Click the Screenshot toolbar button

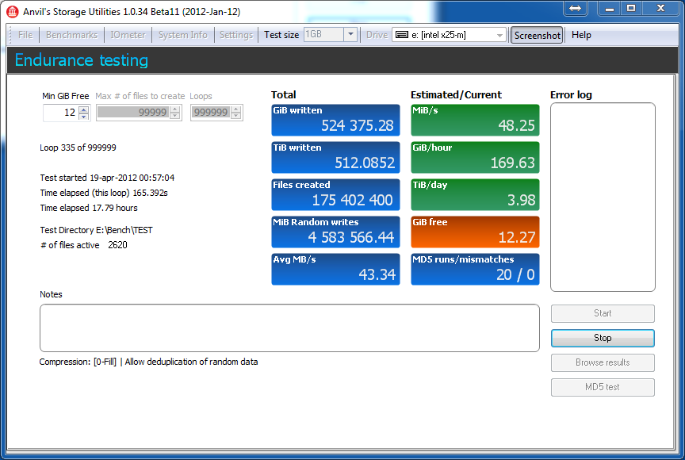537,36
